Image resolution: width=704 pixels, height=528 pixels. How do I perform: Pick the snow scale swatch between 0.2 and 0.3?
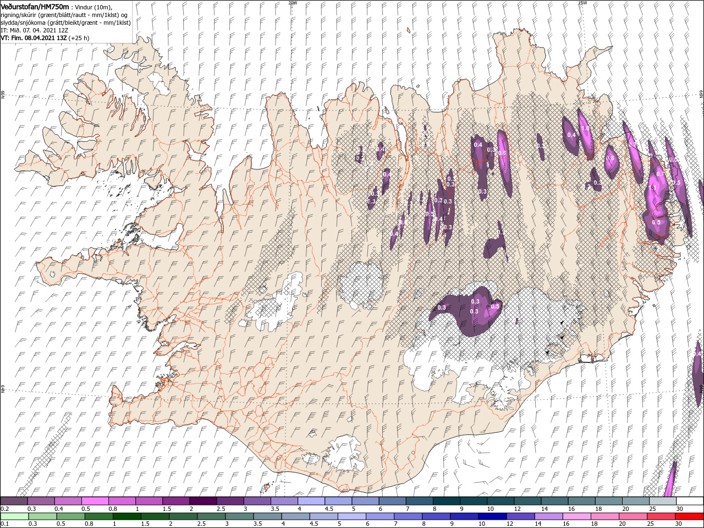click(14, 501)
